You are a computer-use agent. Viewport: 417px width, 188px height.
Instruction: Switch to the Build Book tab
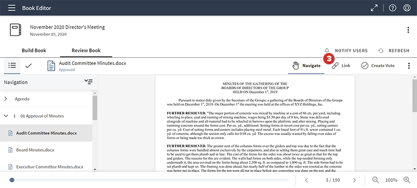click(x=34, y=50)
